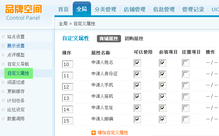The image size is (219, 136).
Task: Open 站点设置 in the sidebar
Action: pos(16,37)
